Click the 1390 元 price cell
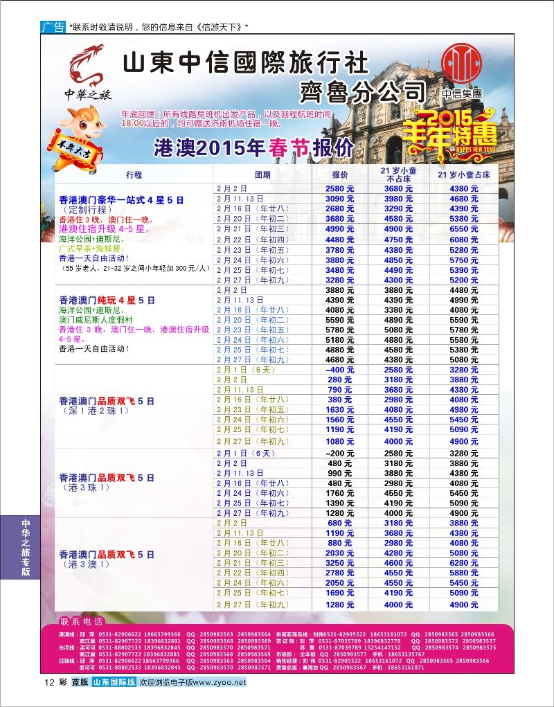Image resolution: width=554 pixels, height=707 pixels. click(x=340, y=503)
